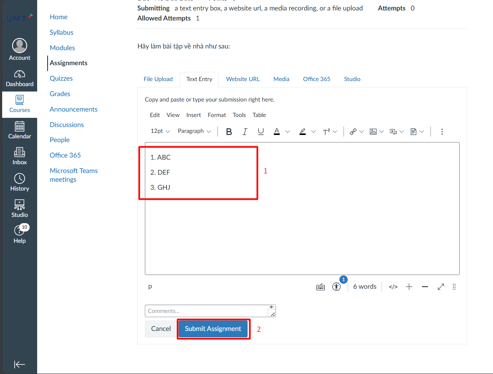The height and width of the screenshot is (374, 493).
Task: Expand editor to fullscreen
Action: (440, 287)
